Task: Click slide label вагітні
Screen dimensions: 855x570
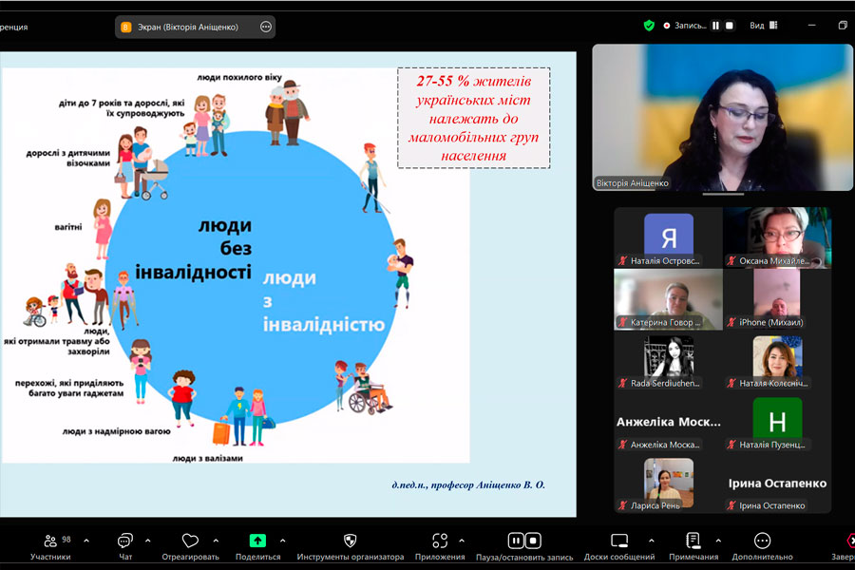Action: tap(68, 227)
